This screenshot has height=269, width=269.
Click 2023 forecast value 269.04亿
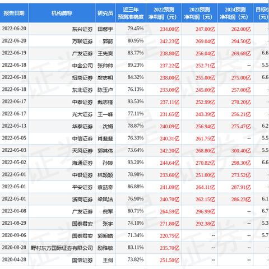click(x=205, y=41)
